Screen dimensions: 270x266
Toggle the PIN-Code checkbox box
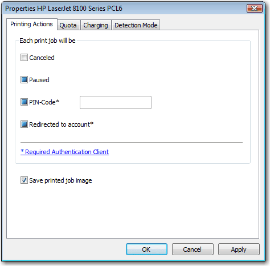pyautogui.click(x=24, y=102)
